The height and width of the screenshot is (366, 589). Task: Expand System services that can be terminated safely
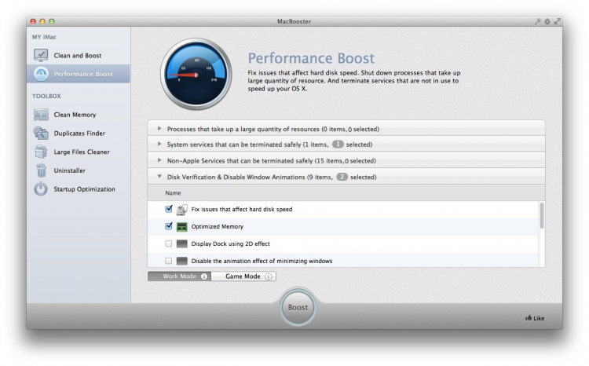point(159,144)
